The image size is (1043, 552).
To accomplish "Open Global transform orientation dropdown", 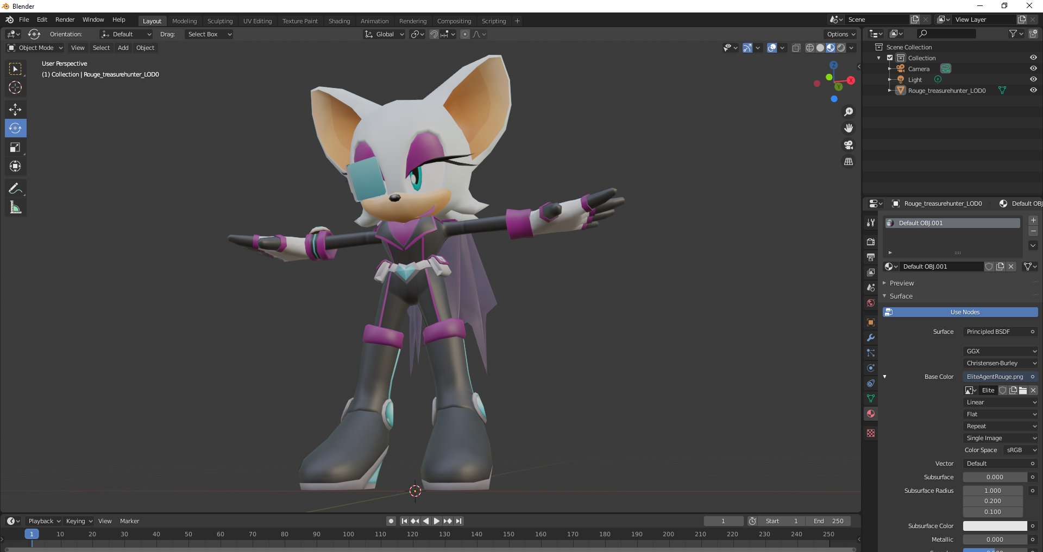I will pos(384,34).
